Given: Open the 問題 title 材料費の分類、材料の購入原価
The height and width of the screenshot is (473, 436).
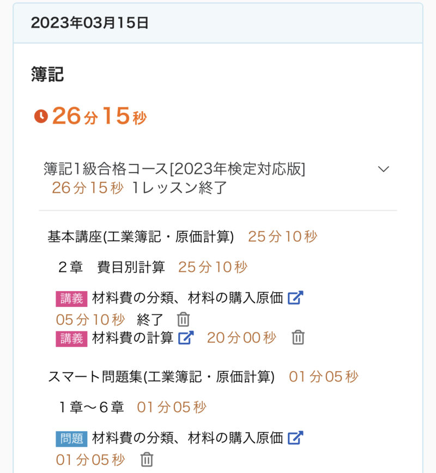Looking at the screenshot, I should (x=187, y=438).
